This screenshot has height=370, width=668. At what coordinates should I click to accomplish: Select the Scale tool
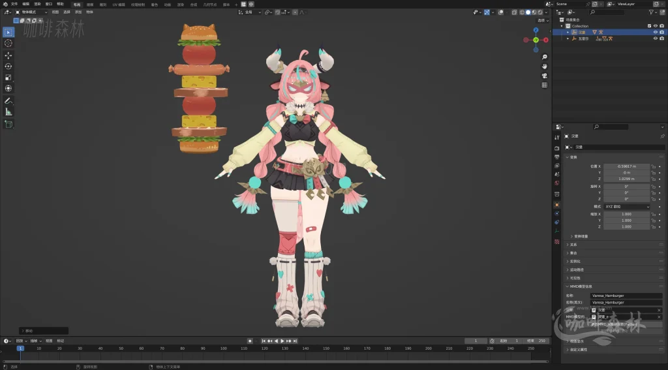coord(8,77)
